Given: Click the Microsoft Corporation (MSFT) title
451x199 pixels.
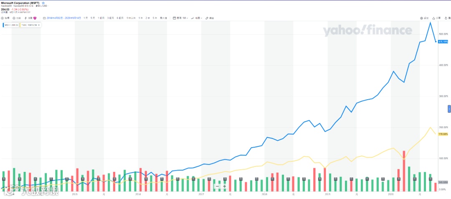Looking at the screenshot, I should [x=20, y=3].
